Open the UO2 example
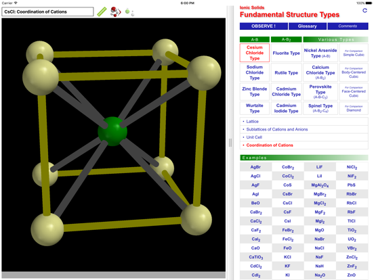 click(352, 239)
